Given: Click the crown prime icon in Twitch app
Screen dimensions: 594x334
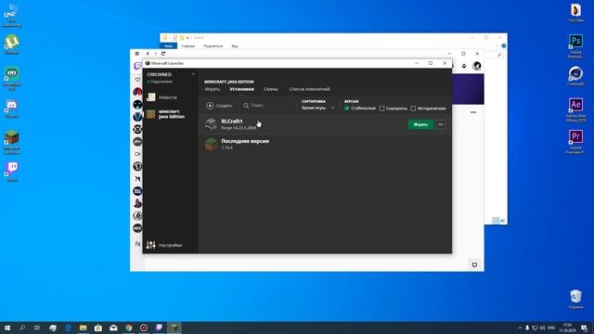Looking at the screenshot, I should (464, 66).
